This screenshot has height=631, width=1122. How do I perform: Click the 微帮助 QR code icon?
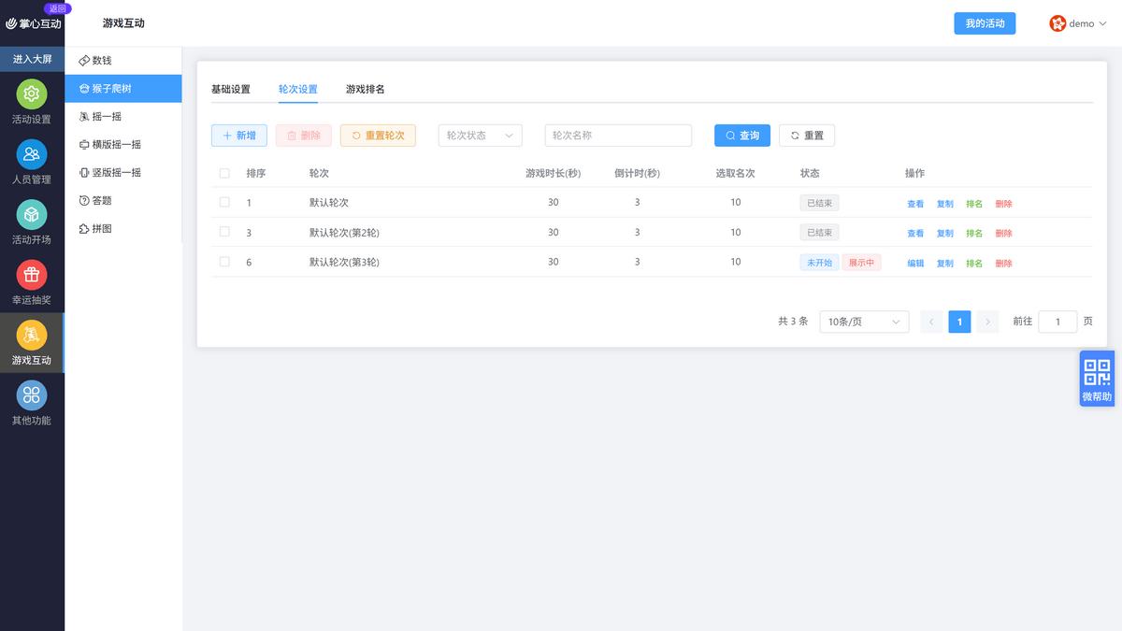[1097, 373]
